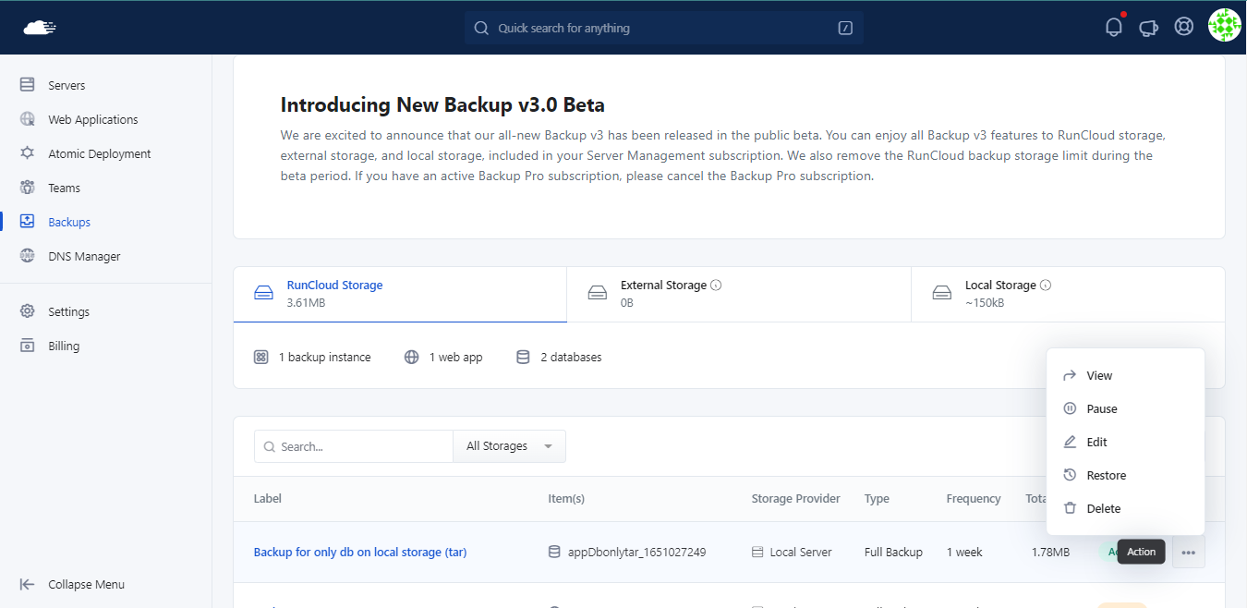Open the user avatar menu
This screenshot has height=608, width=1247.
point(1224,26)
